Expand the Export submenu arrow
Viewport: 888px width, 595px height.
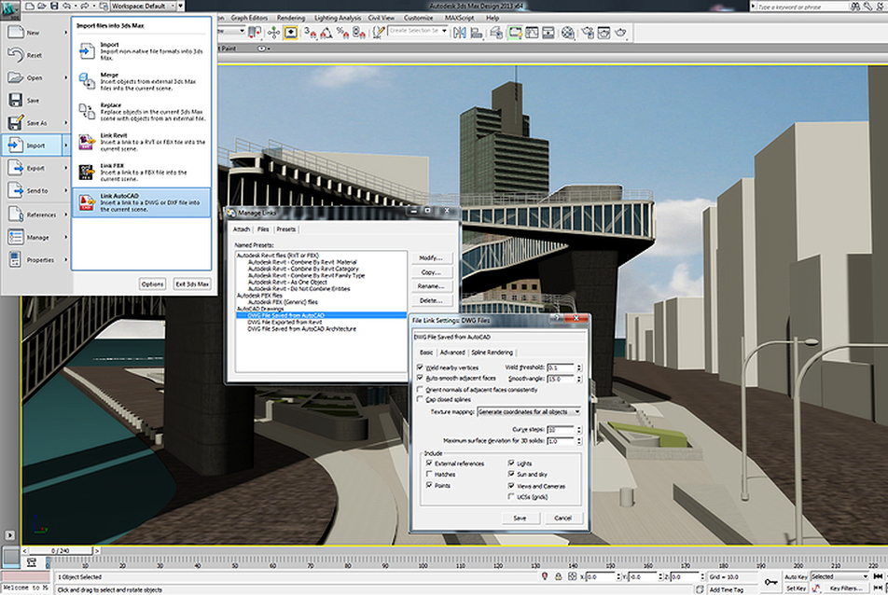pos(65,168)
